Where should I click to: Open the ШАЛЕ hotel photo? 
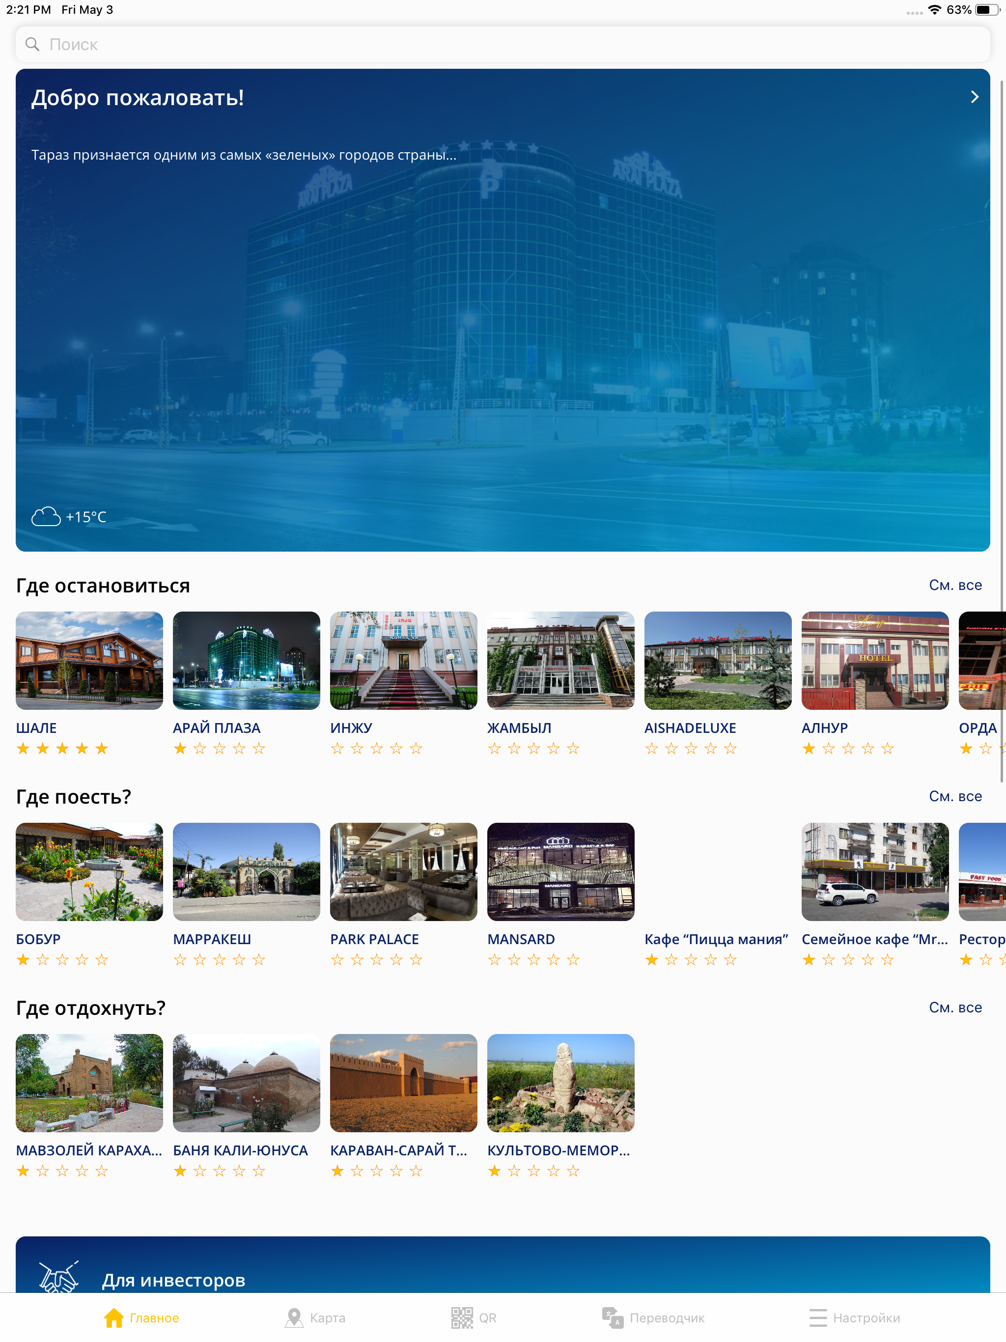tap(89, 661)
